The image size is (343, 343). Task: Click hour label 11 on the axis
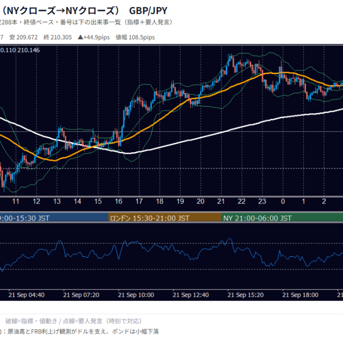16,201
